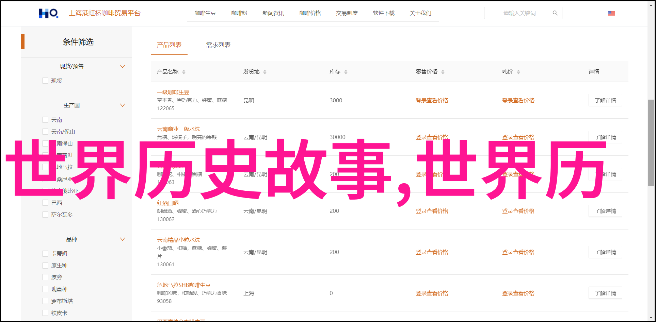Click 了解详情 for 一级咖啡生豆

coord(605,100)
